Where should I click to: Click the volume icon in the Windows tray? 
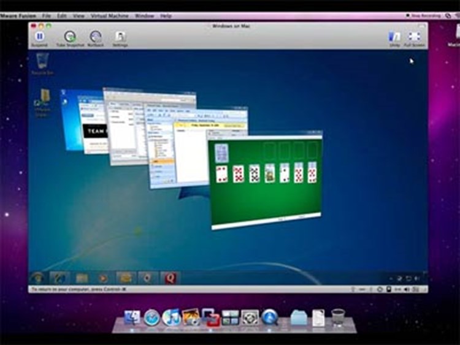point(416,278)
